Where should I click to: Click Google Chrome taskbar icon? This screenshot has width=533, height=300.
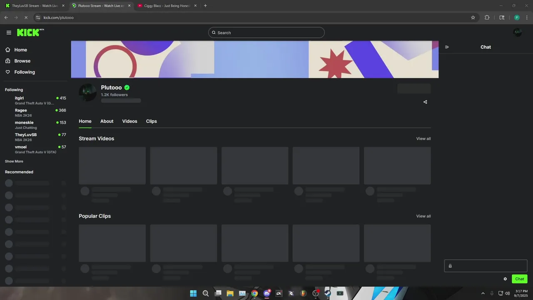(254, 293)
